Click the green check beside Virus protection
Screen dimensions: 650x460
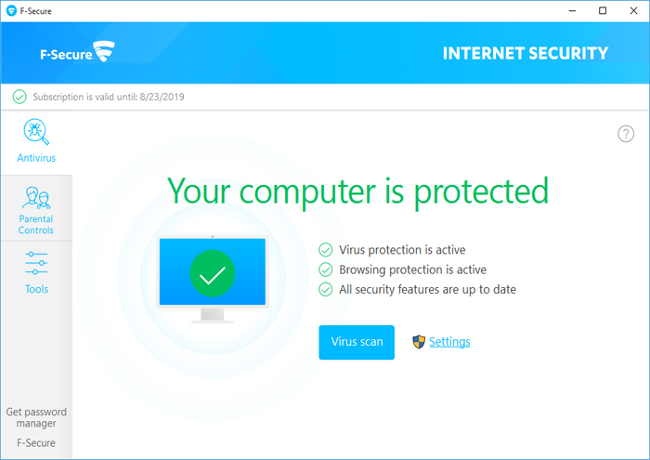pyautogui.click(x=326, y=250)
